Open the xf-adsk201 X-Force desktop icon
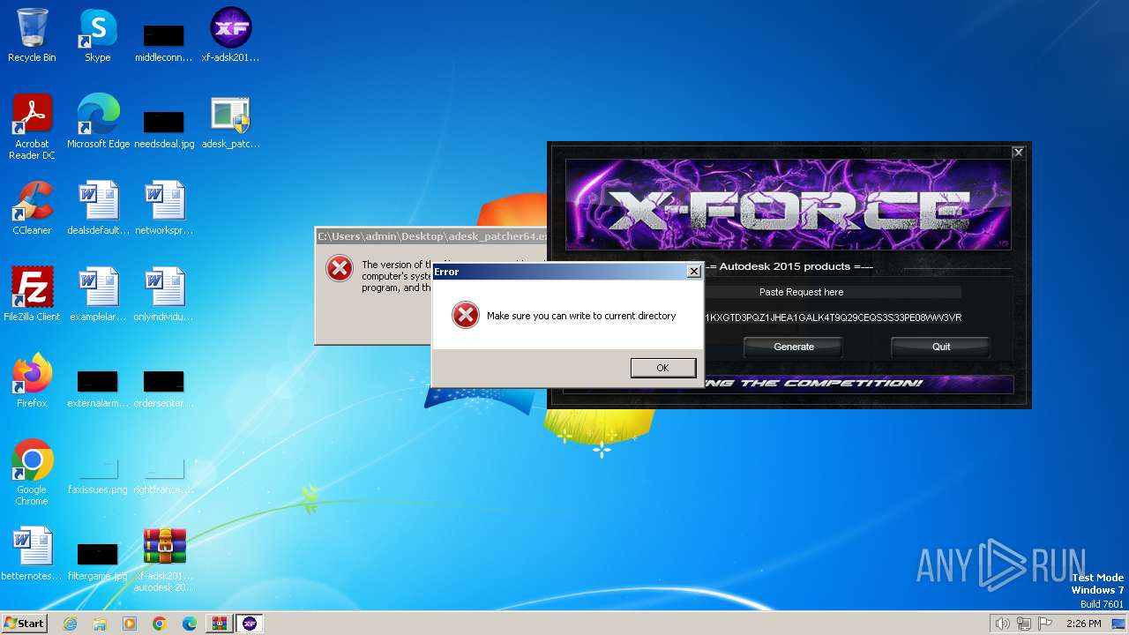This screenshot has height=635, width=1129. 230,35
